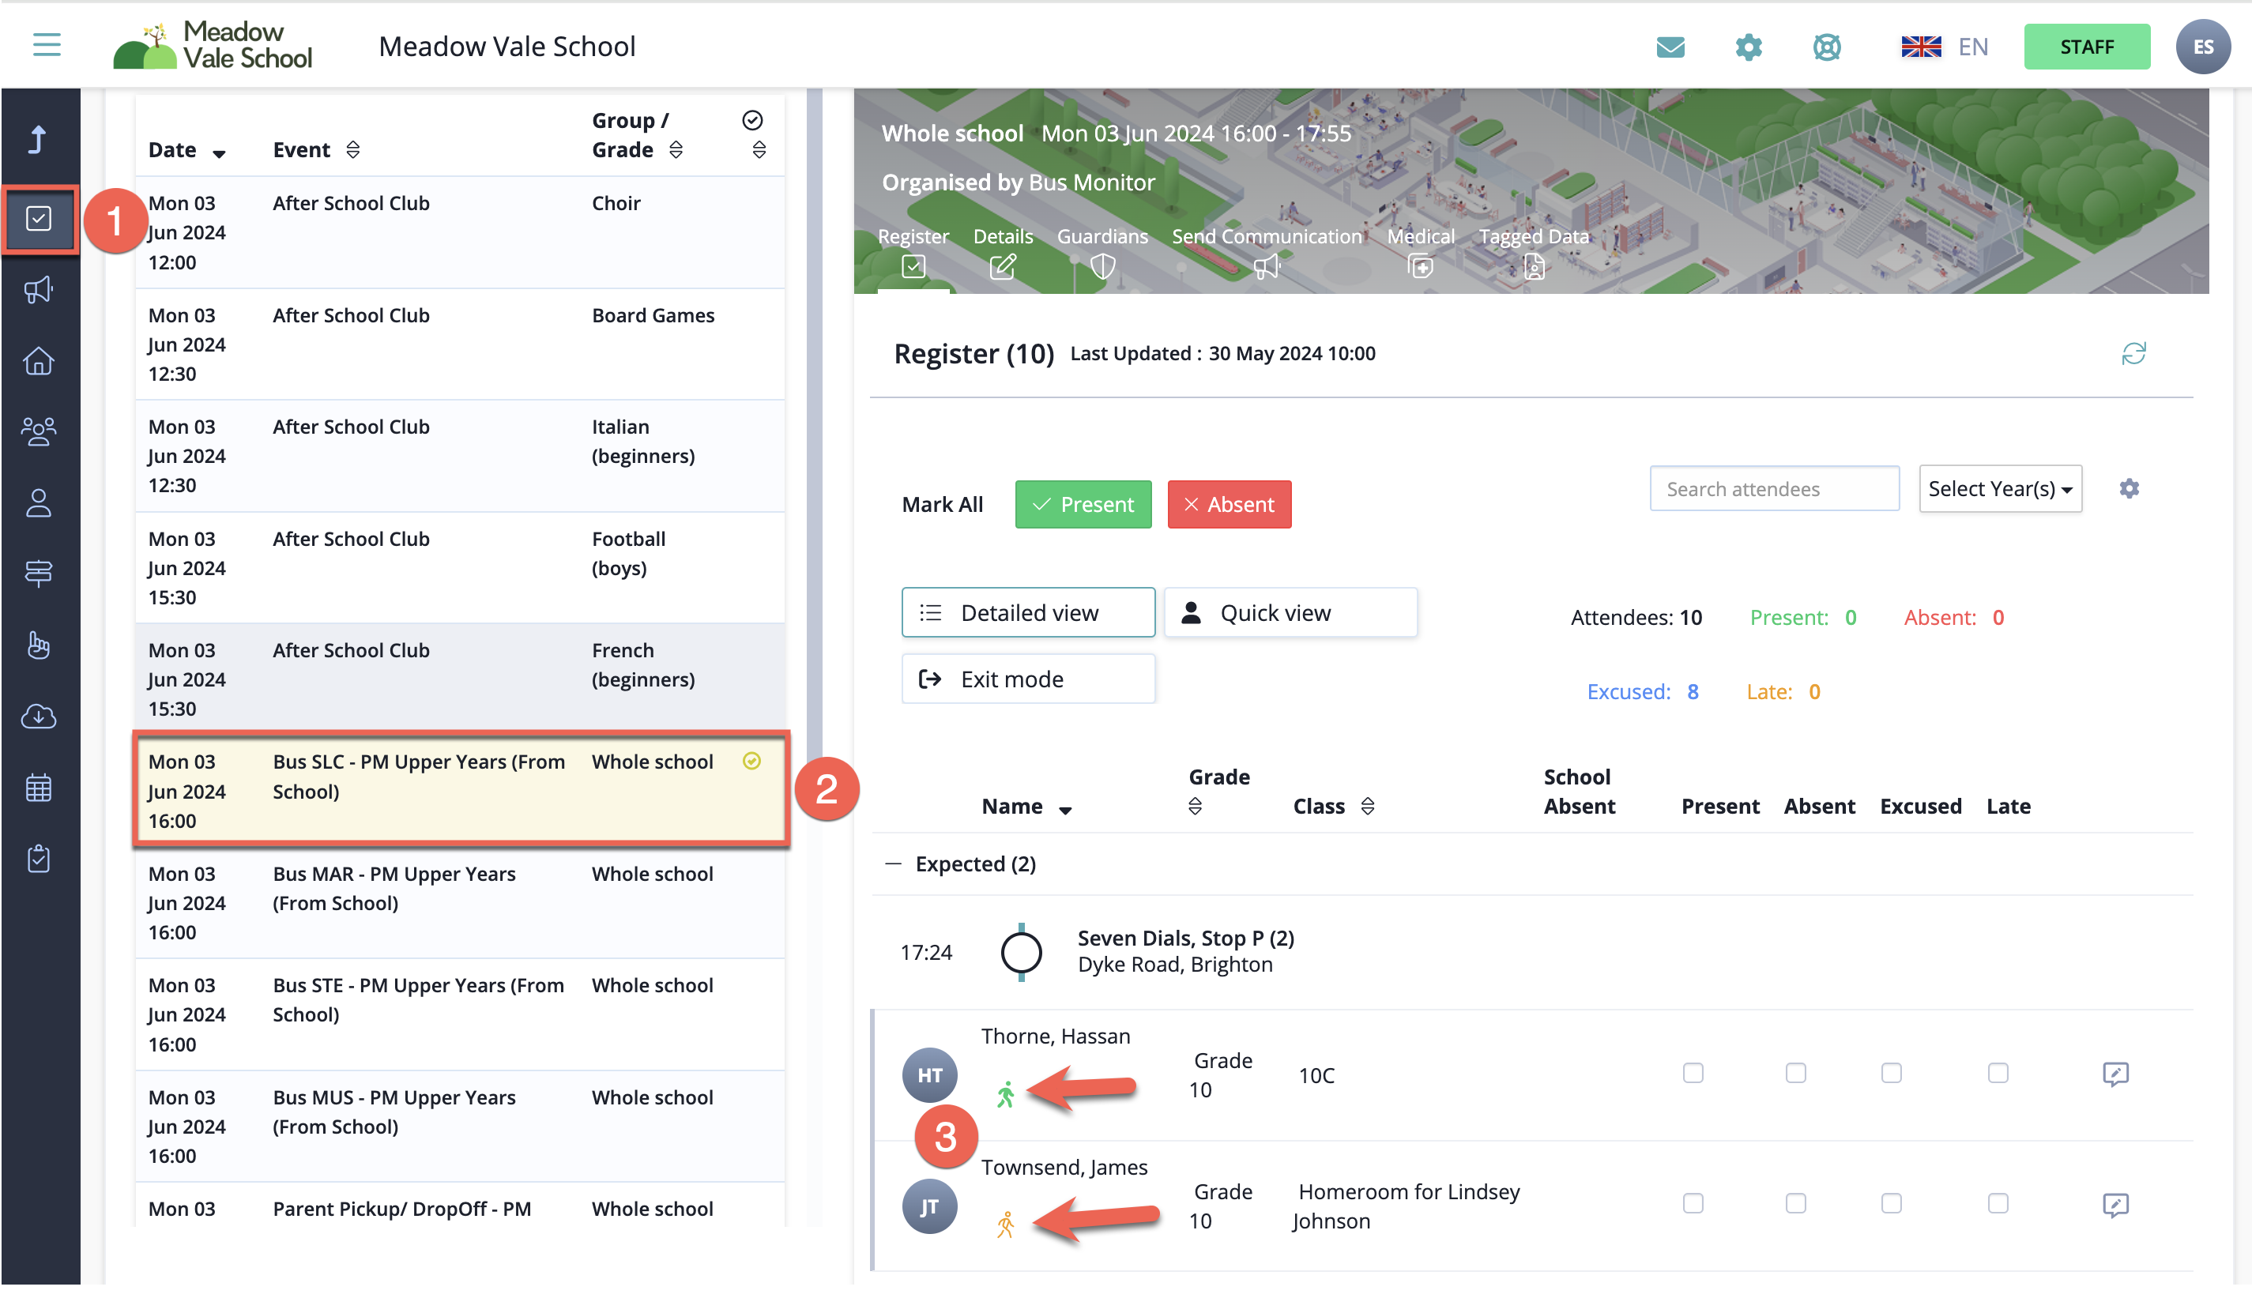Open the announcements megaphone sidebar icon

point(39,290)
